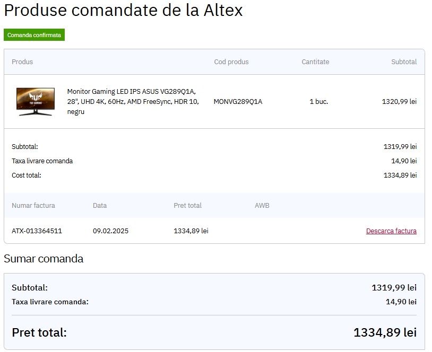Click the Produs column header

pos(22,62)
